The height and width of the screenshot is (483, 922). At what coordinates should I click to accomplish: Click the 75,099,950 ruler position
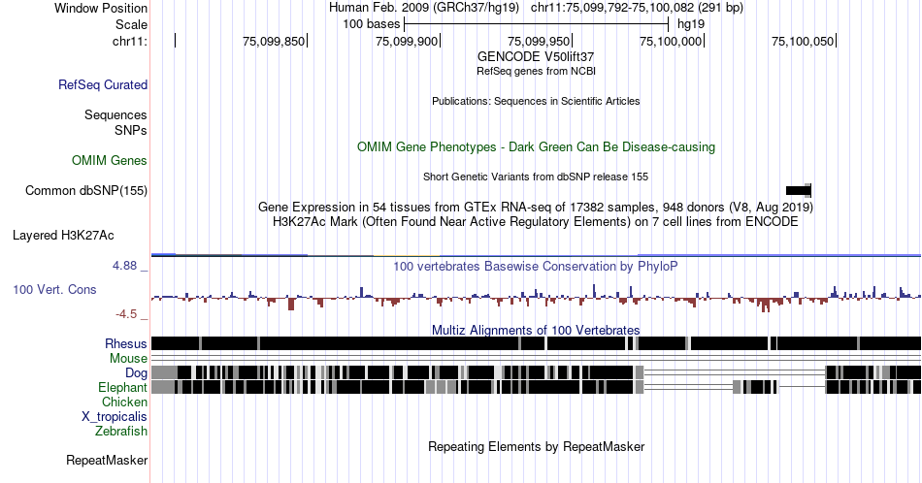[x=539, y=41]
